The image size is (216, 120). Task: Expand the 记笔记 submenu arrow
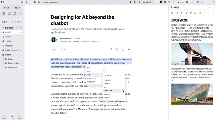(x=101, y=75)
